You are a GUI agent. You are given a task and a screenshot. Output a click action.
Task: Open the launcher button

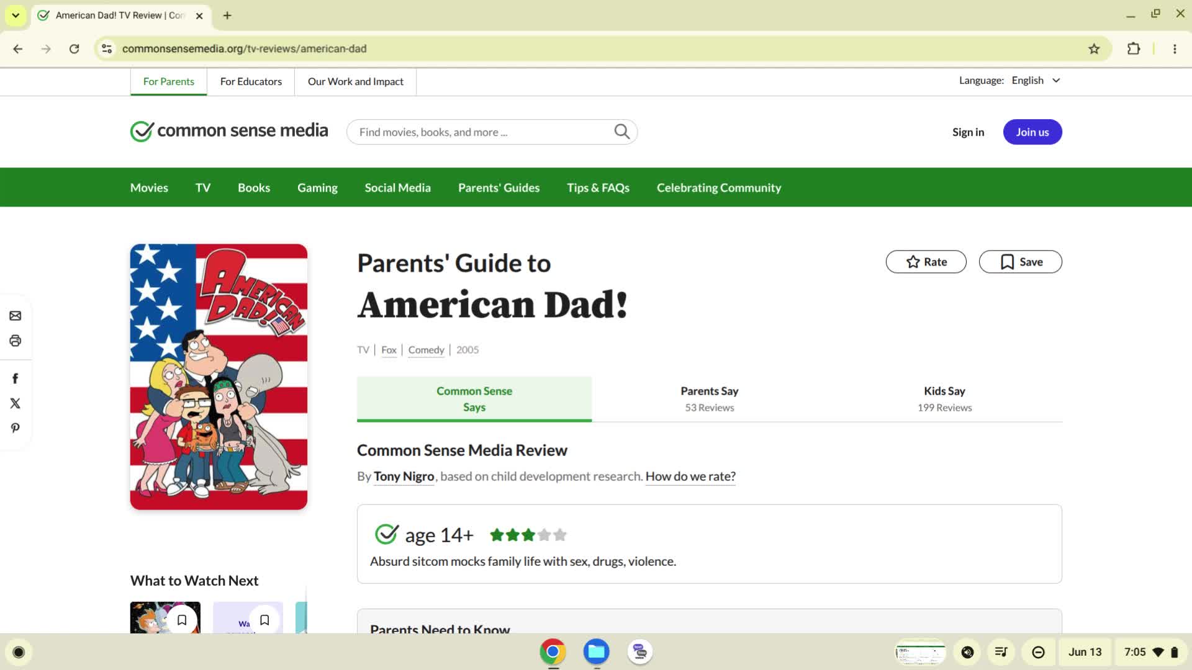tap(19, 652)
